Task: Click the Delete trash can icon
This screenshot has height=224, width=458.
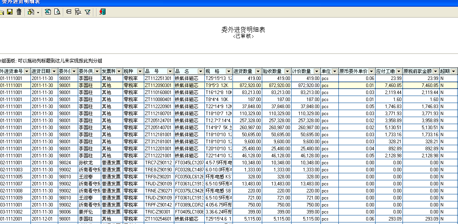Action: pyautogui.click(x=19, y=12)
